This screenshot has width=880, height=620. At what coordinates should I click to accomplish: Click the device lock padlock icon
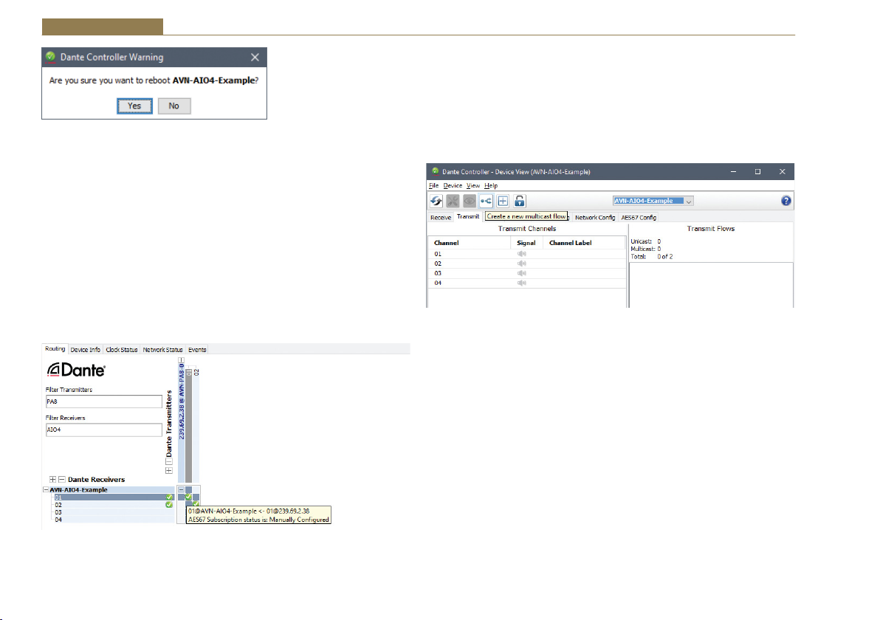click(x=520, y=201)
